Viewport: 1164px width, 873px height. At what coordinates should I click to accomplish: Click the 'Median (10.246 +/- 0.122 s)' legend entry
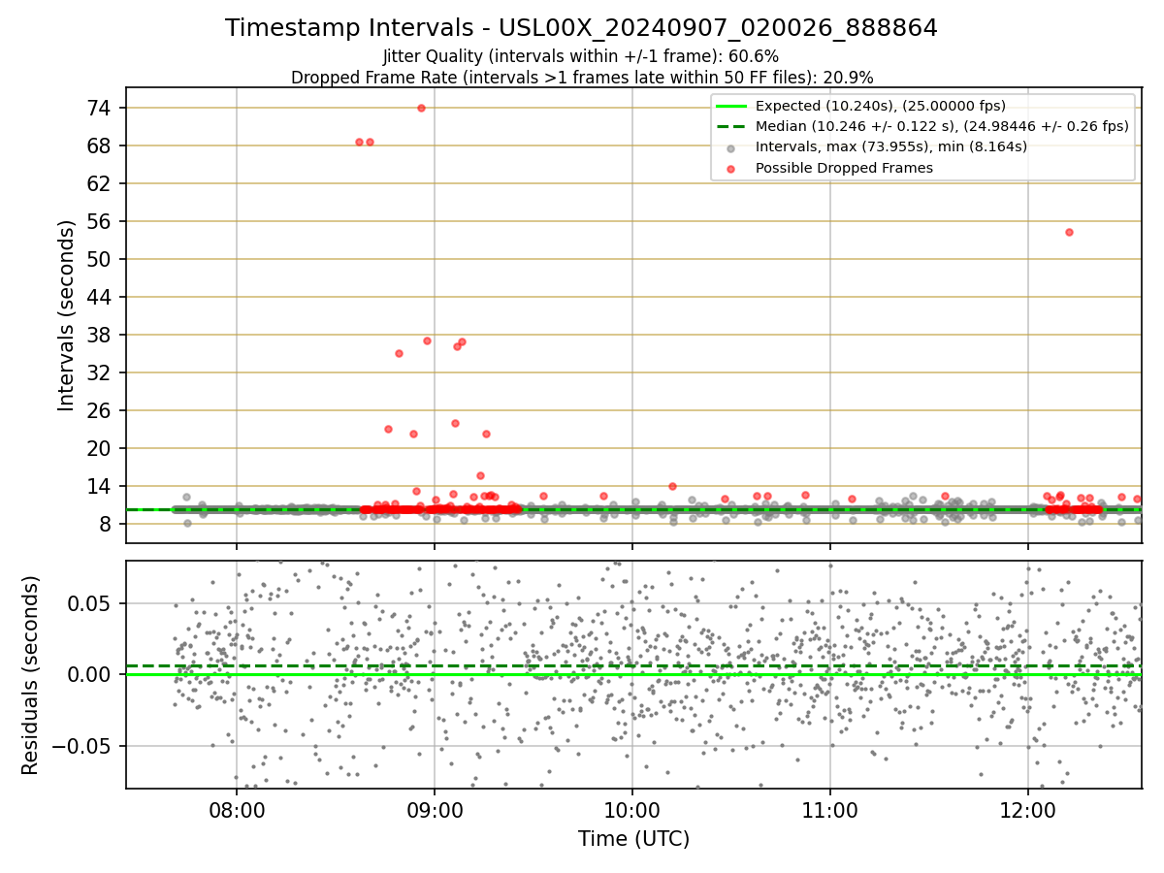click(921, 126)
